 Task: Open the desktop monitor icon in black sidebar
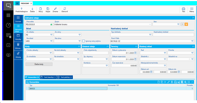coord(8,6)
